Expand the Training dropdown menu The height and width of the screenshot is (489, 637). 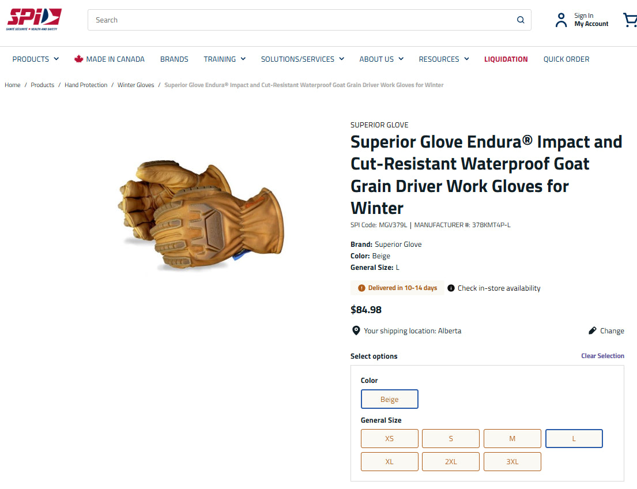(225, 59)
